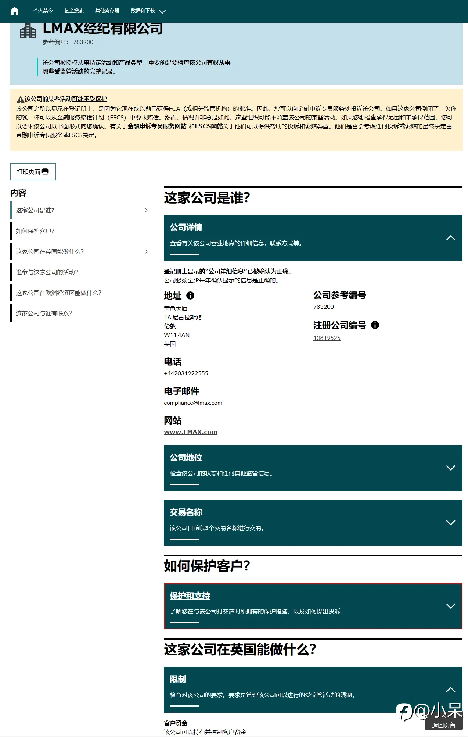
Task: Open 其他寄存器 menu item
Action: (107, 11)
